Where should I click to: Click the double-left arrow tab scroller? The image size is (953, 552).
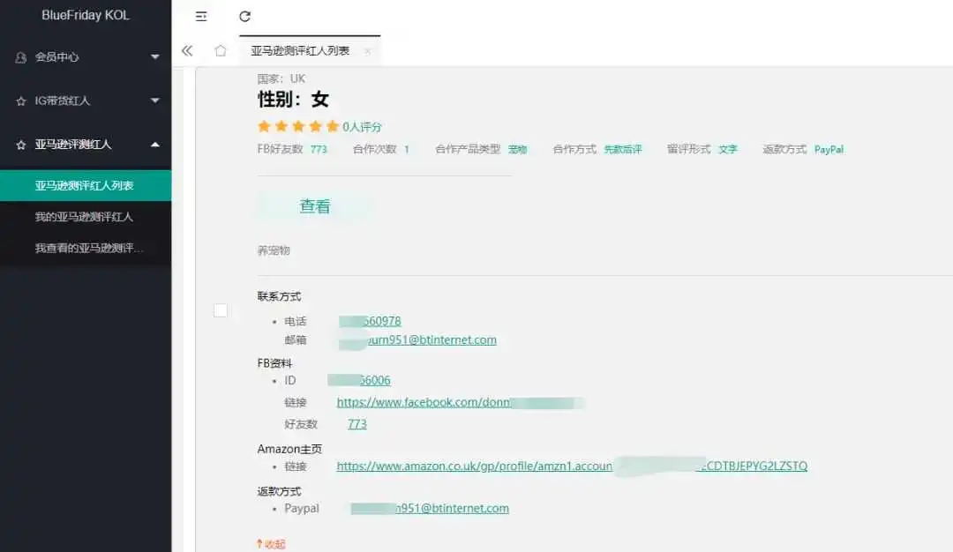tap(187, 51)
